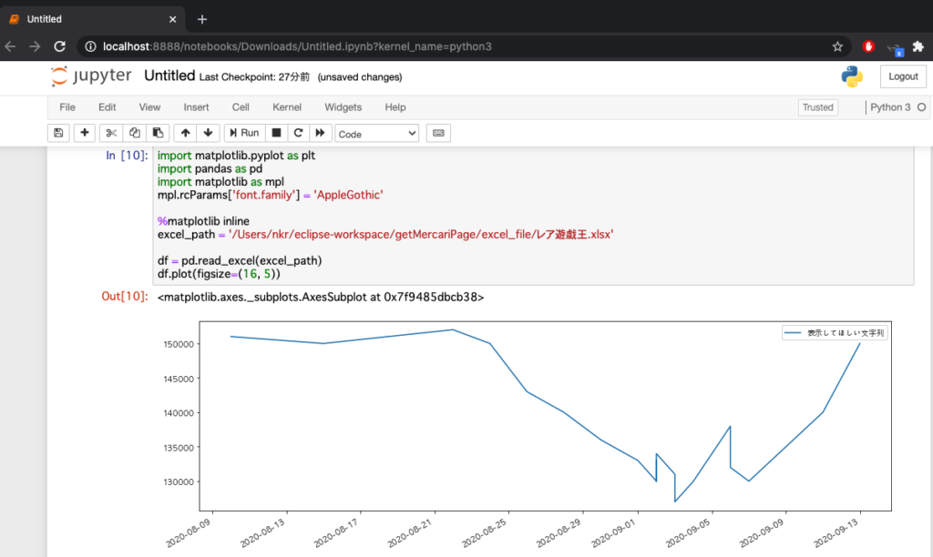This screenshot has height=557, width=933.
Task: Open the Cell menu
Action: point(241,107)
